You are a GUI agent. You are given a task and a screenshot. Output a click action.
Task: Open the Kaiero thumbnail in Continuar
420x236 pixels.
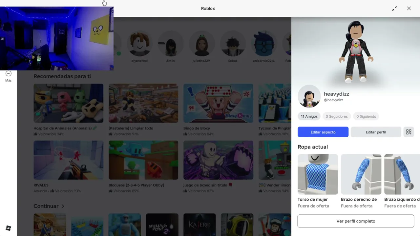[x=199, y=225]
